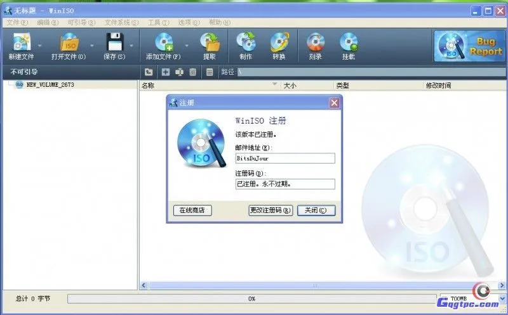Click the 路径 path field
Screen dimensions: 508x315
[x=371, y=72]
